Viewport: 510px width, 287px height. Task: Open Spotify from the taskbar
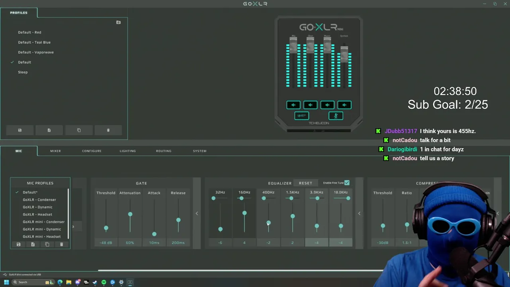click(104, 282)
